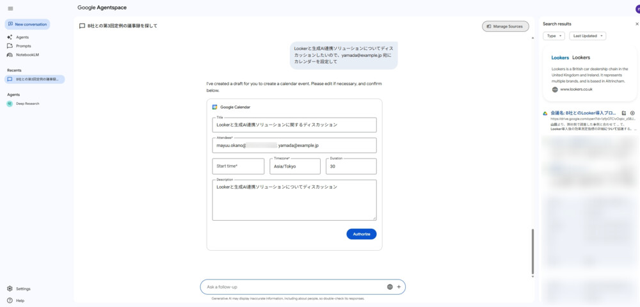Screen dimensions: 640x307
Task: Click the globe icon beside lookers.co.uk
Action: tap(555, 90)
